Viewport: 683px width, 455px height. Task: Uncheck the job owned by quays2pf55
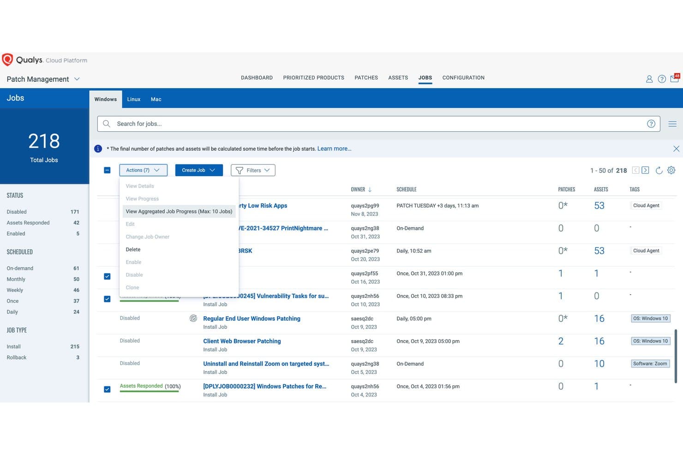pos(107,276)
